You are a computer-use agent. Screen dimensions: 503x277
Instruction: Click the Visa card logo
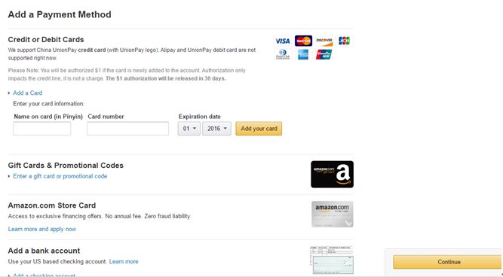coord(283,41)
